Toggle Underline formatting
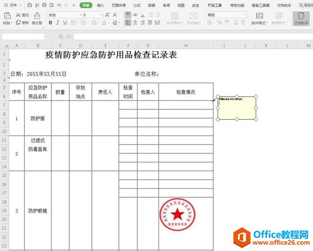This screenshot has height=251, width=313. click(65, 22)
